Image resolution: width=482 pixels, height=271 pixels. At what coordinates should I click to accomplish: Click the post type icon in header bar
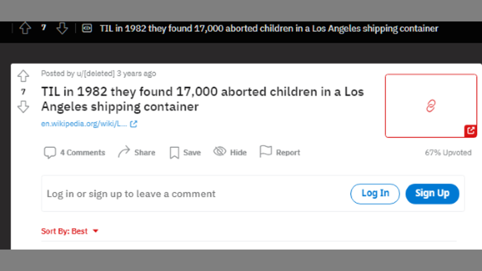87,28
